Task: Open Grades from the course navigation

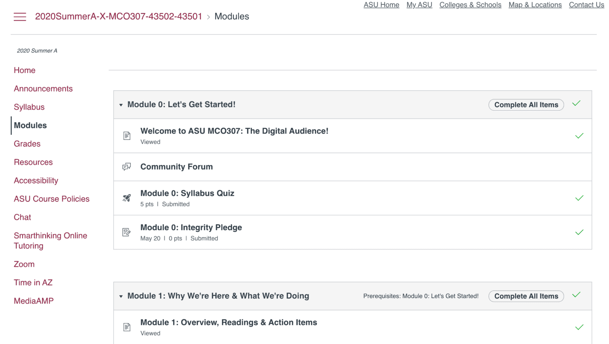Action: coord(27,143)
